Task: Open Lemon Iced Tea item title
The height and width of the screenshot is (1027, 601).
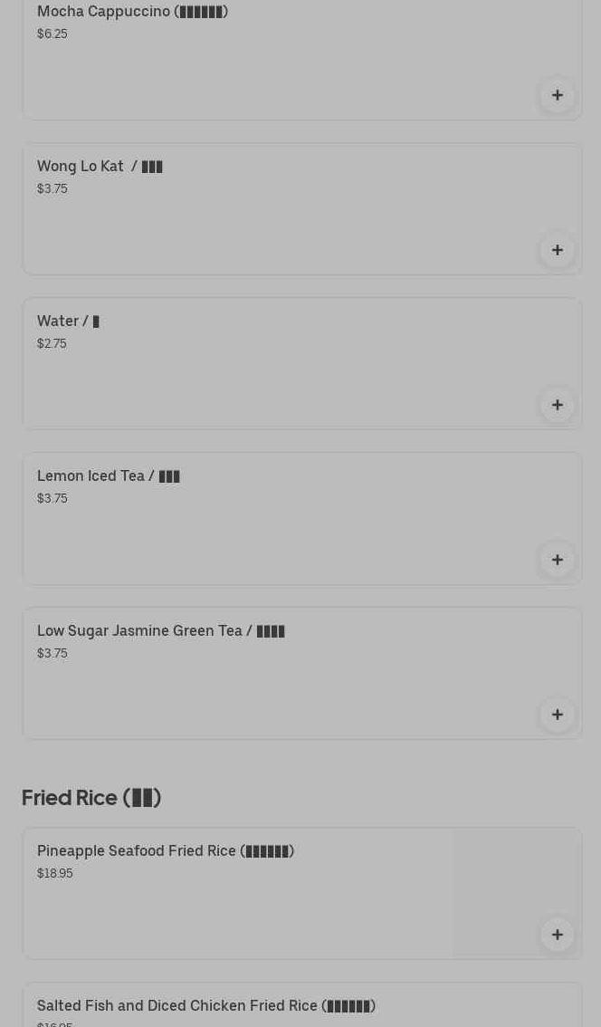Action: pyautogui.click(x=109, y=476)
